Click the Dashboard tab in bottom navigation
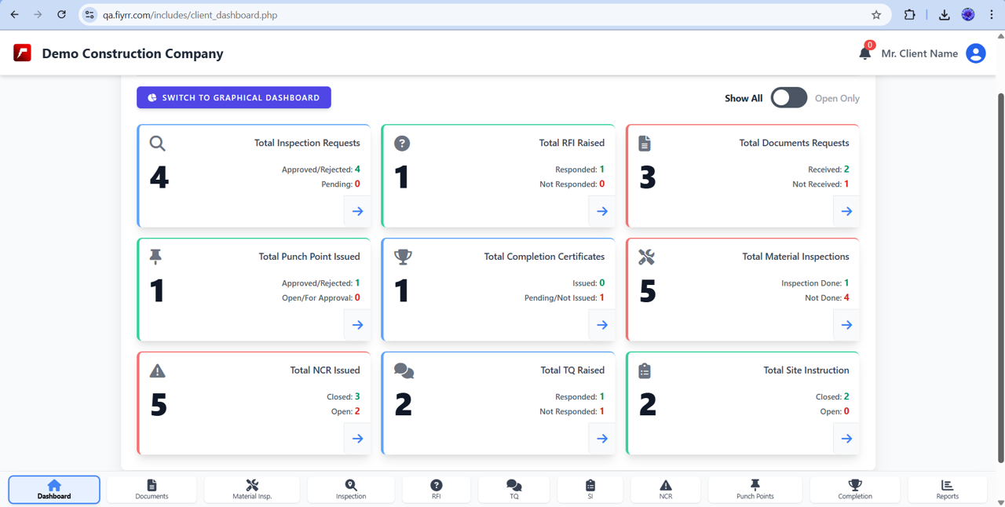 (x=53, y=489)
